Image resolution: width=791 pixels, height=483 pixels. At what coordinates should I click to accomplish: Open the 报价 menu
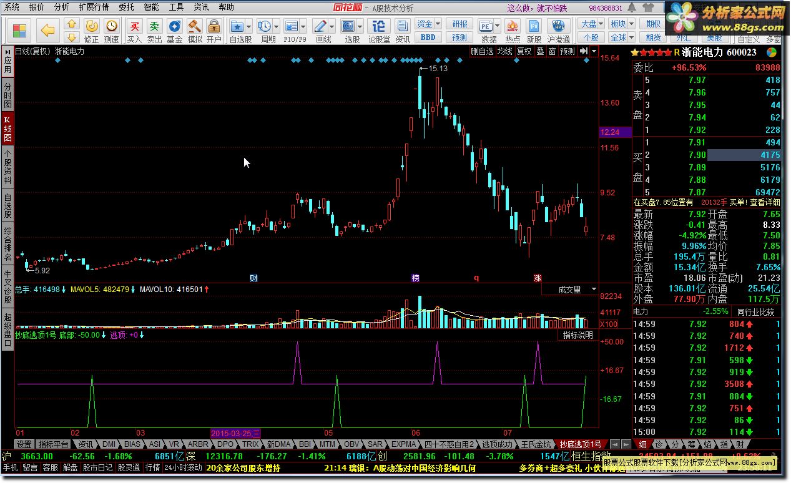[37, 7]
